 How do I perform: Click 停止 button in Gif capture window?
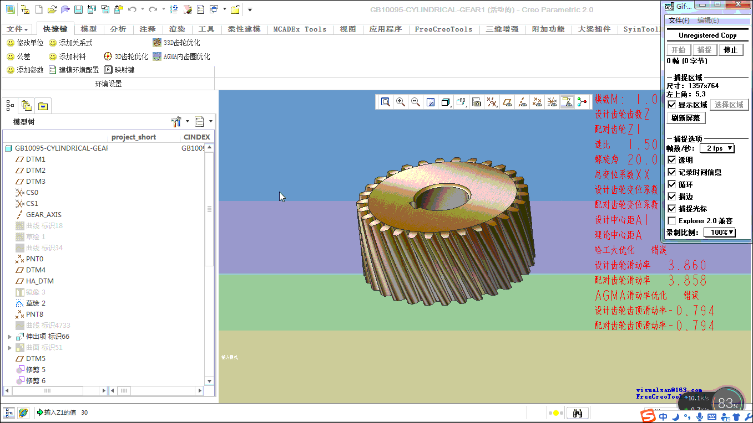731,50
